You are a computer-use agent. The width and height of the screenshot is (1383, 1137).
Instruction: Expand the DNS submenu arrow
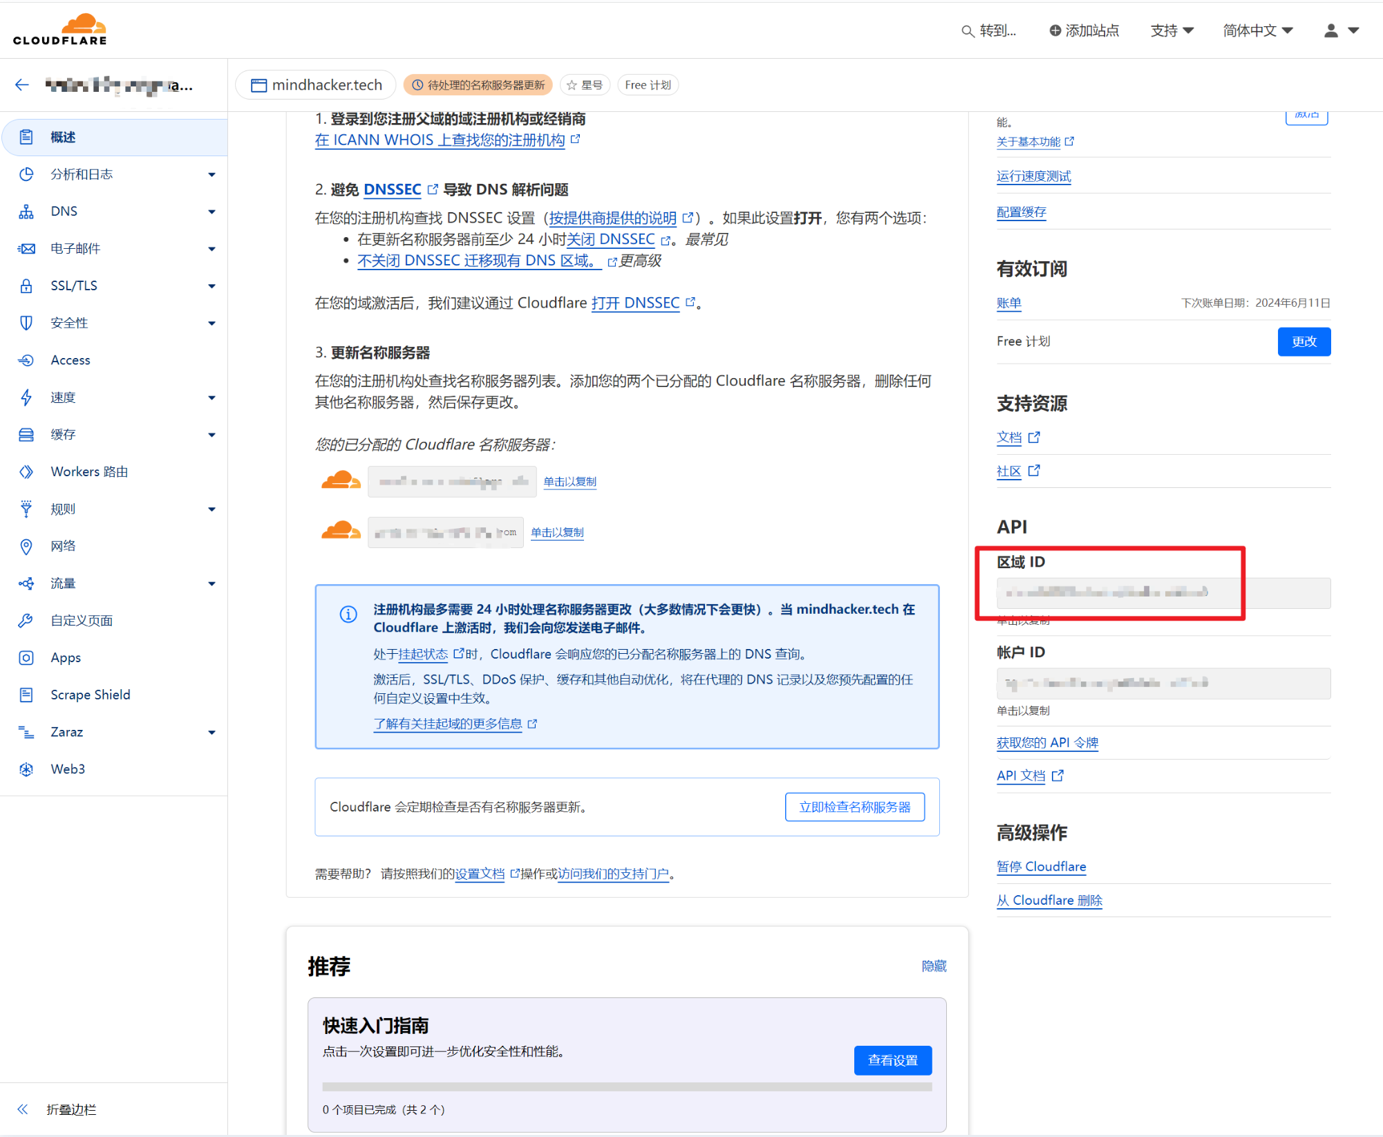point(211,212)
